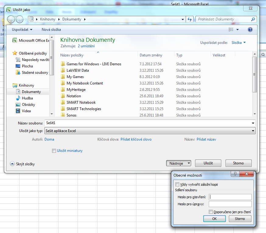Screen dimensions: 266x233
Task: Open the 2 umístění link
Action: tap(86, 46)
